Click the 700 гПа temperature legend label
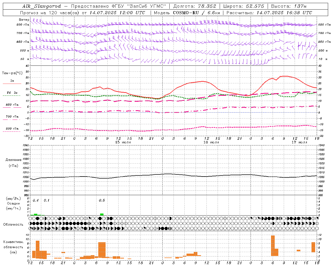Screen dimensions: 332x265 click(12, 116)
